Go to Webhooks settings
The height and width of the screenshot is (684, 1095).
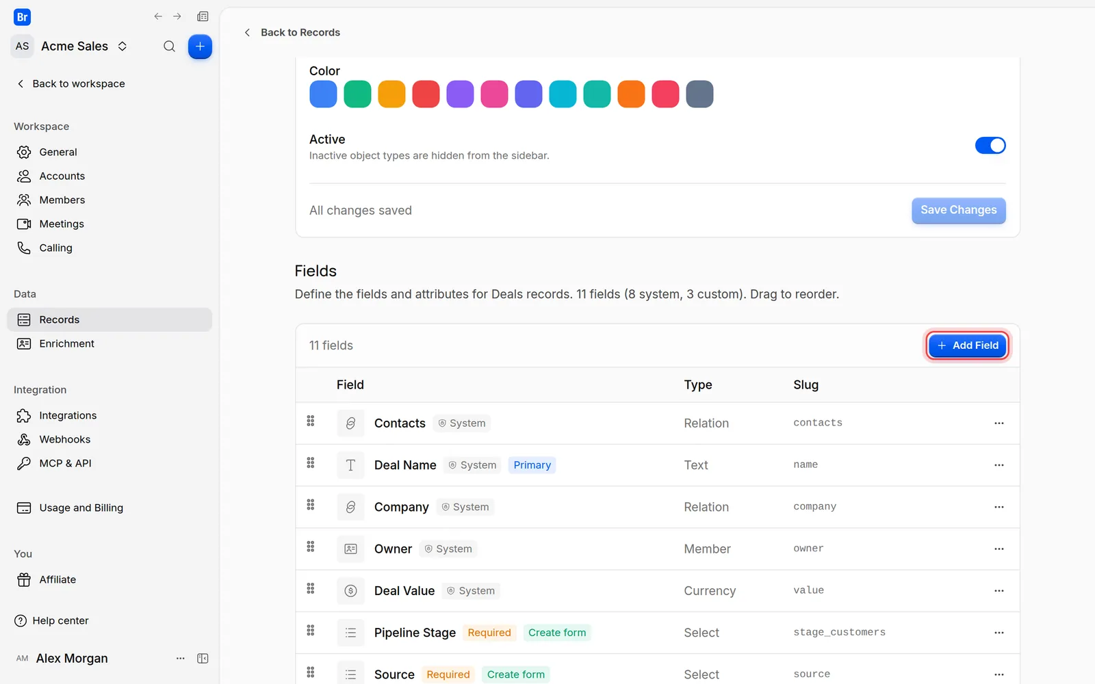click(109, 439)
